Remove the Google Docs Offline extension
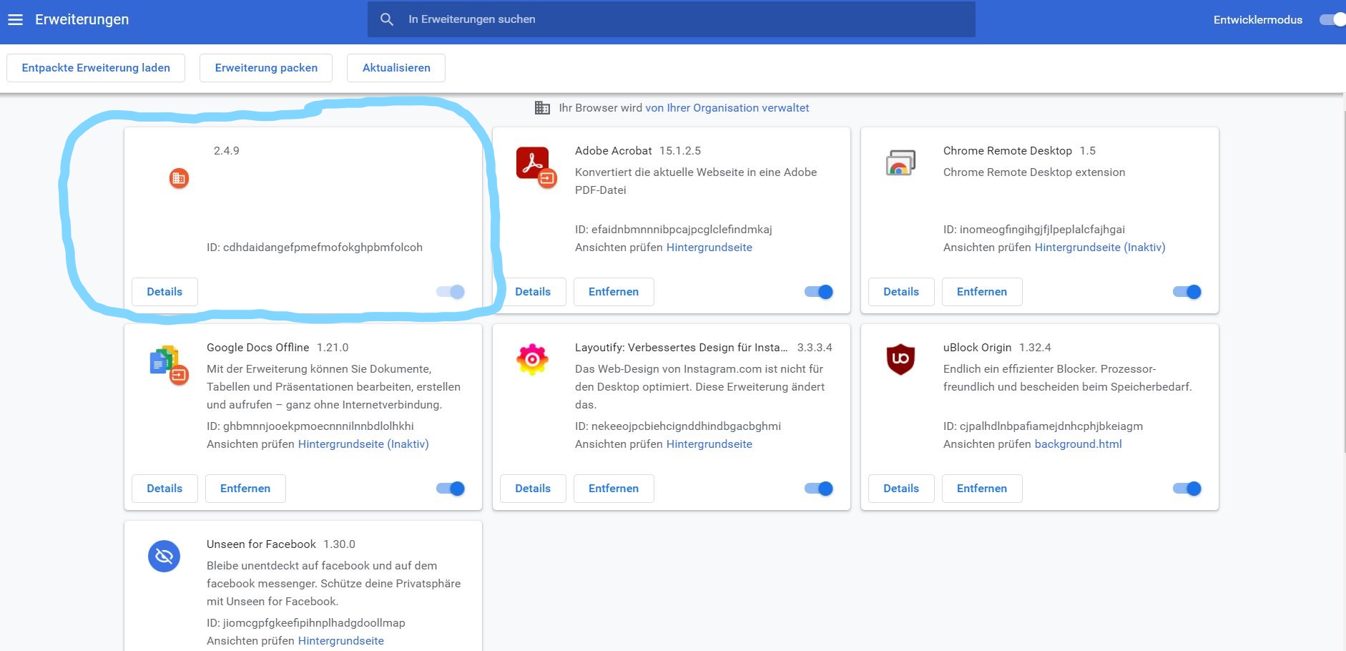1346x651 pixels. [x=245, y=489]
